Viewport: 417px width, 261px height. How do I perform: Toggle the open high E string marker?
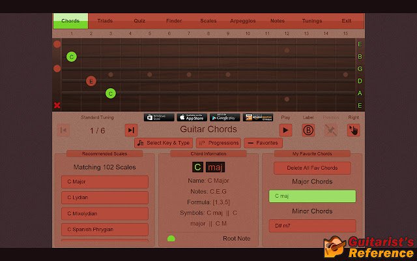point(57,44)
